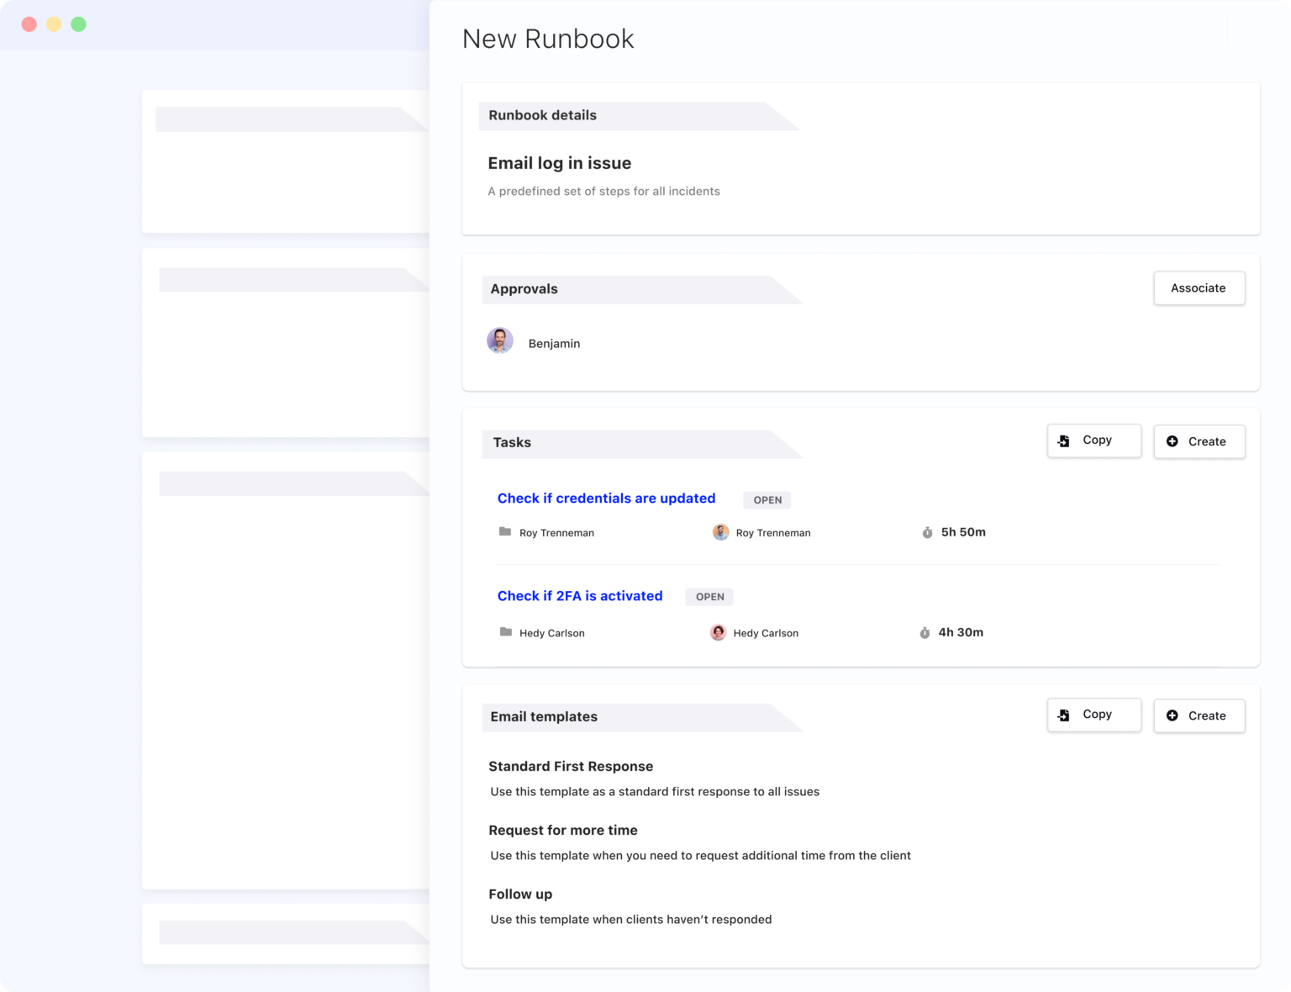Toggle the OPEN status on Check if 2FA task
This screenshot has height=992, width=1291.
click(709, 596)
